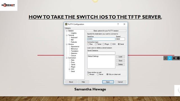Open the Connection category
Screen dimensions: 180x101
72,58
